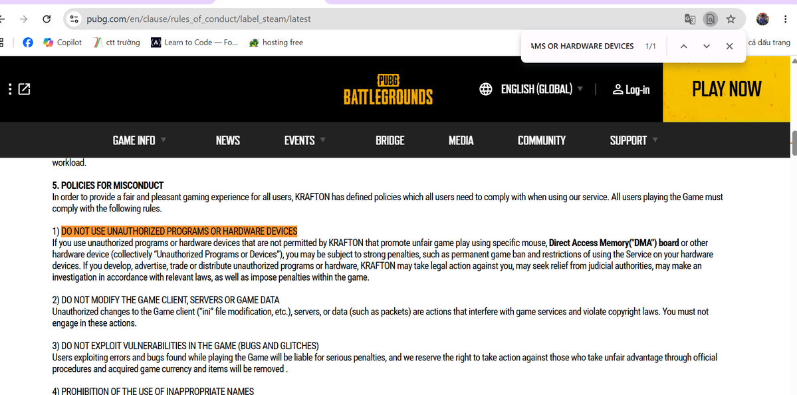The width and height of the screenshot is (797, 395).
Task: Click the bold 'Direct Access Memory("DMA") board' text
Action: [614, 243]
